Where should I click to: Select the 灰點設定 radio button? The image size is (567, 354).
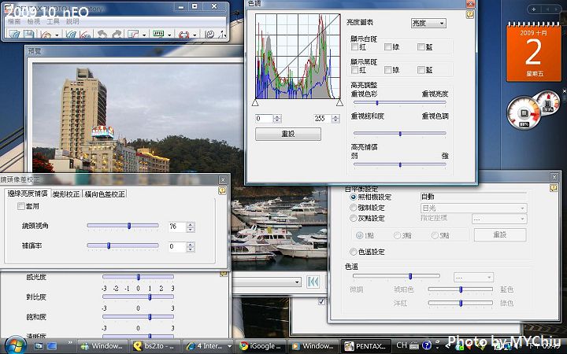tap(354, 218)
